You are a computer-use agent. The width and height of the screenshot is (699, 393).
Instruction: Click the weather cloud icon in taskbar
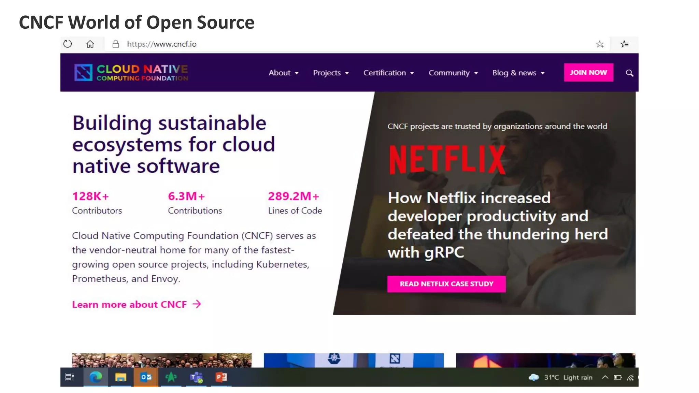tap(533, 377)
